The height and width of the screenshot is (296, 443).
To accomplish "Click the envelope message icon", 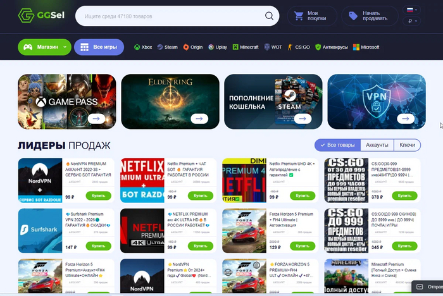I will (x=420, y=287).
